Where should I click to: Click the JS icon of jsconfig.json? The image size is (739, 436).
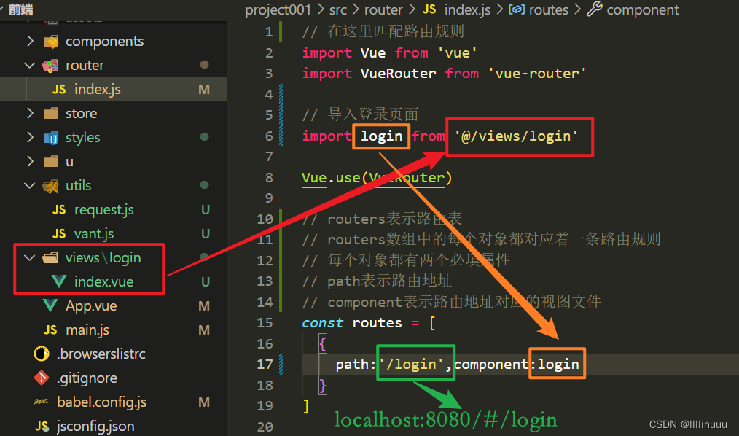42,426
